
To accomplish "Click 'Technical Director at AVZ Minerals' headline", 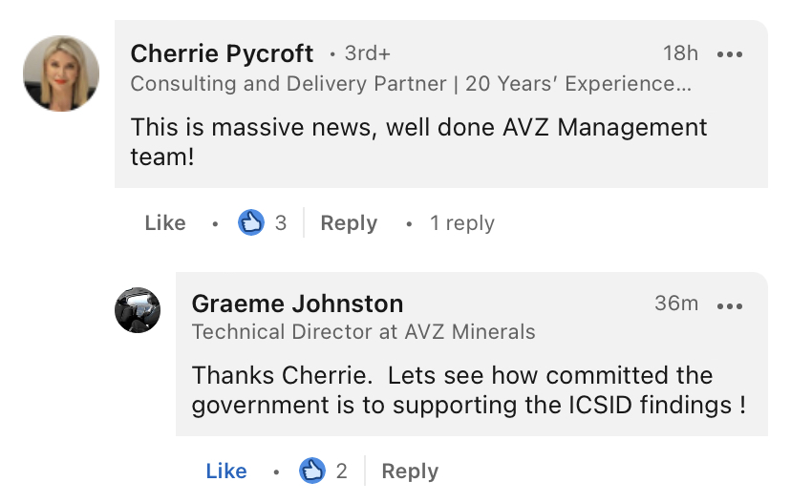I will coord(363,331).
